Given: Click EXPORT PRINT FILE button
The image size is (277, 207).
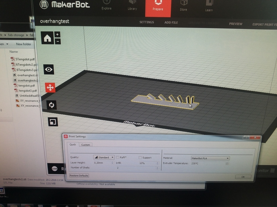Looking at the screenshot, I should coord(264,24).
